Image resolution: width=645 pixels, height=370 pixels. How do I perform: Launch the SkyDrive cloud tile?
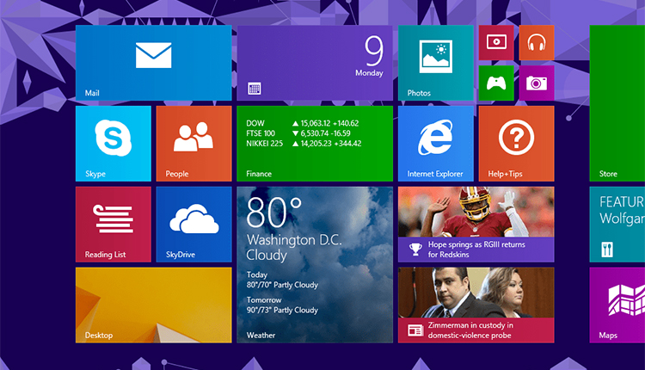pos(193,224)
